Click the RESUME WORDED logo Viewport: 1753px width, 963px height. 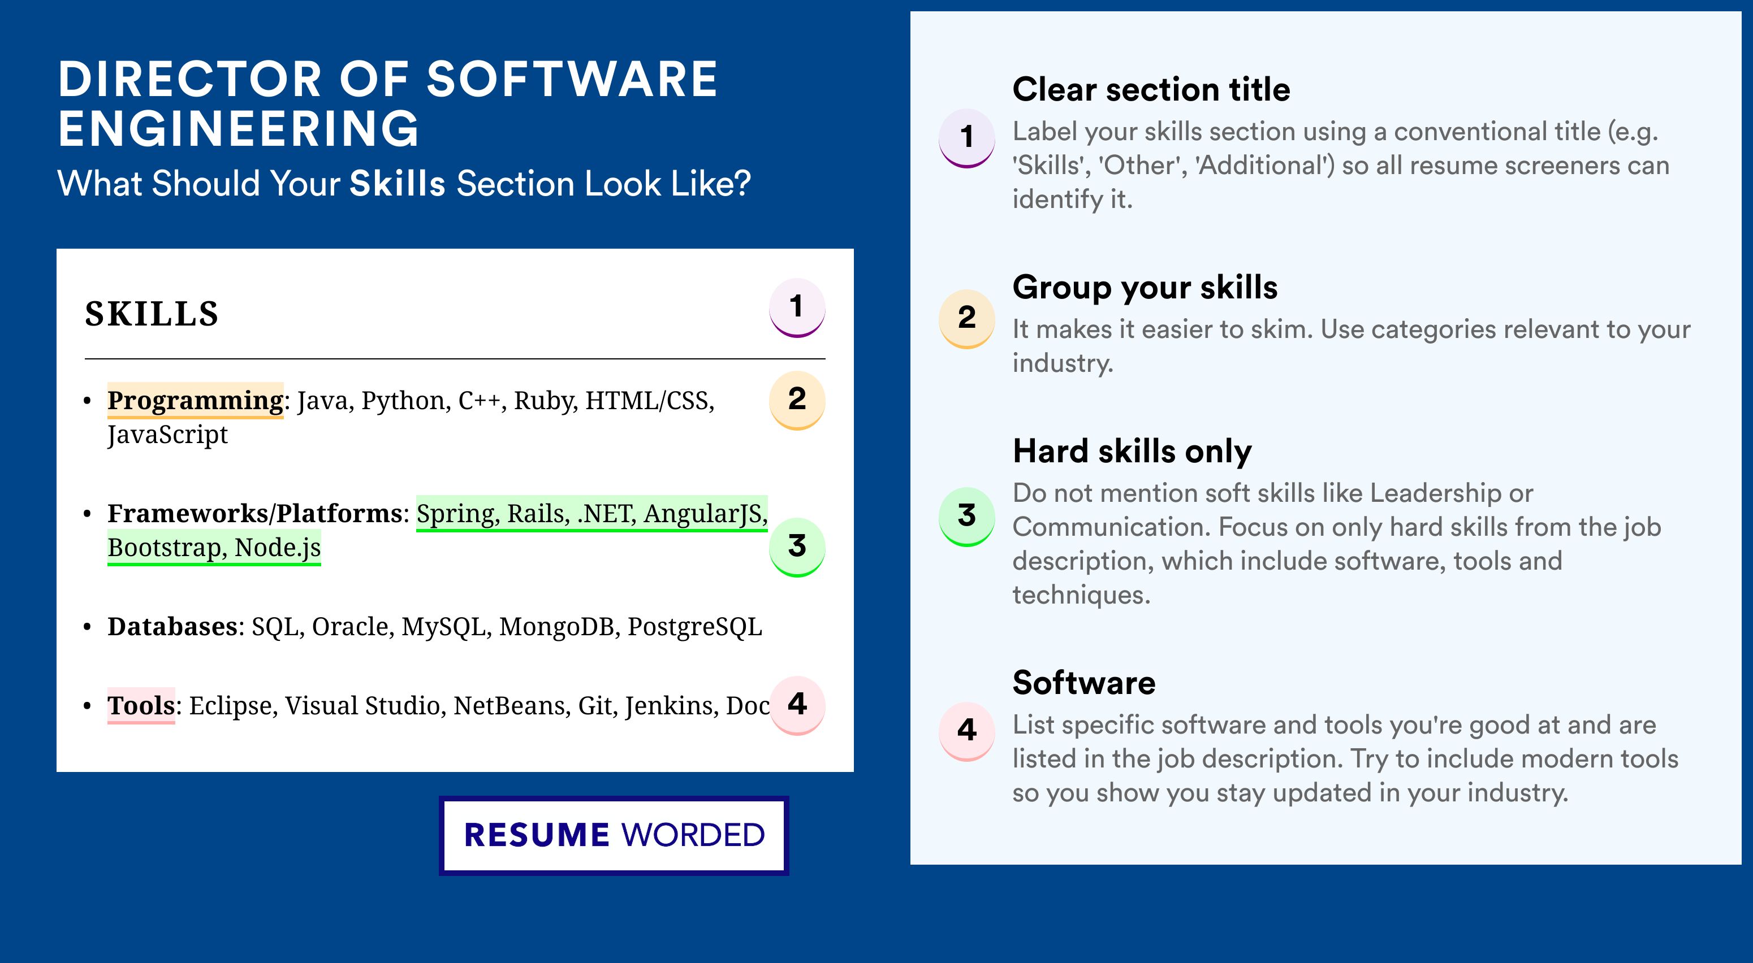click(x=614, y=835)
